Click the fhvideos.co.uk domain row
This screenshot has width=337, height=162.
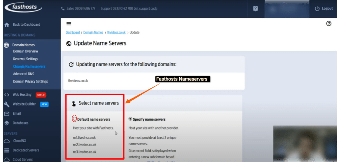click(x=154, y=81)
